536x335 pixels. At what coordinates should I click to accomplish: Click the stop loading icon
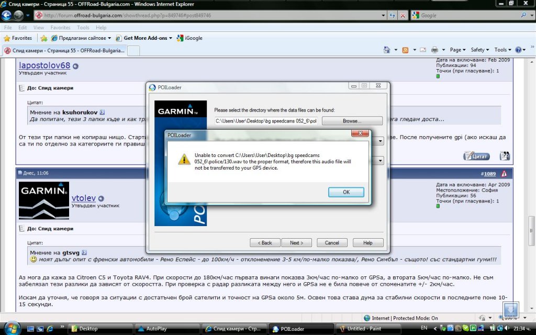point(403,15)
